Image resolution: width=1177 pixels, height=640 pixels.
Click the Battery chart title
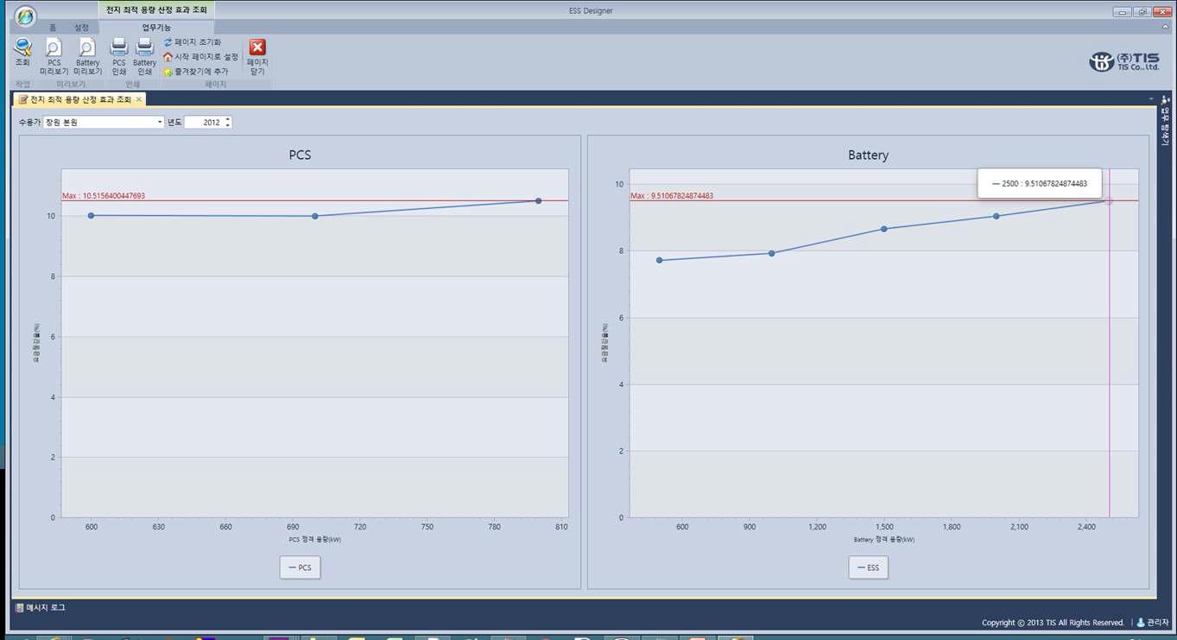coord(868,155)
